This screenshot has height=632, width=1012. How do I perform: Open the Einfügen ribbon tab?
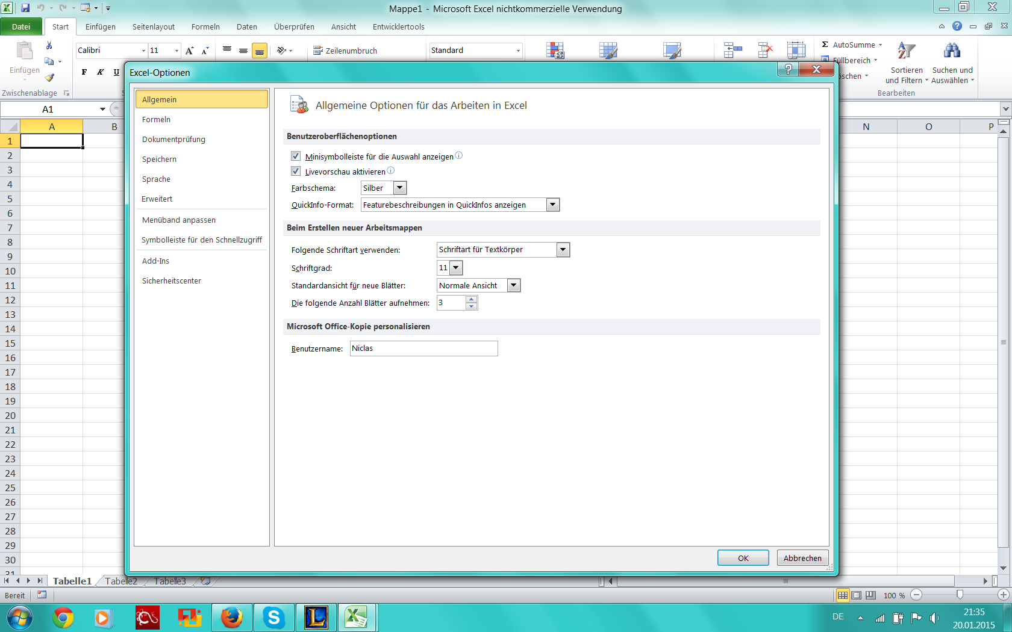pos(101,26)
